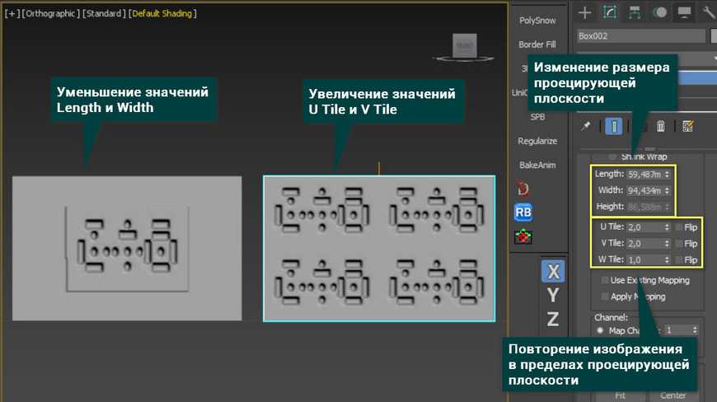Image resolution: width=717 pixels, height=402 pixels.
Task: Open the Display panel tab
Action: 683,12
